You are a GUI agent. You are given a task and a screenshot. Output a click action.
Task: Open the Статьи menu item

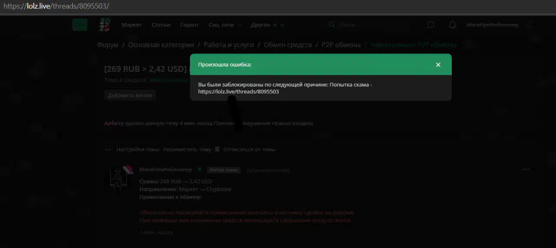(x=161, y=25)
